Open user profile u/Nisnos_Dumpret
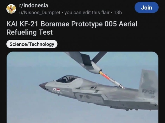The width and height of the screenshot is (165, 123). (40, 13)
